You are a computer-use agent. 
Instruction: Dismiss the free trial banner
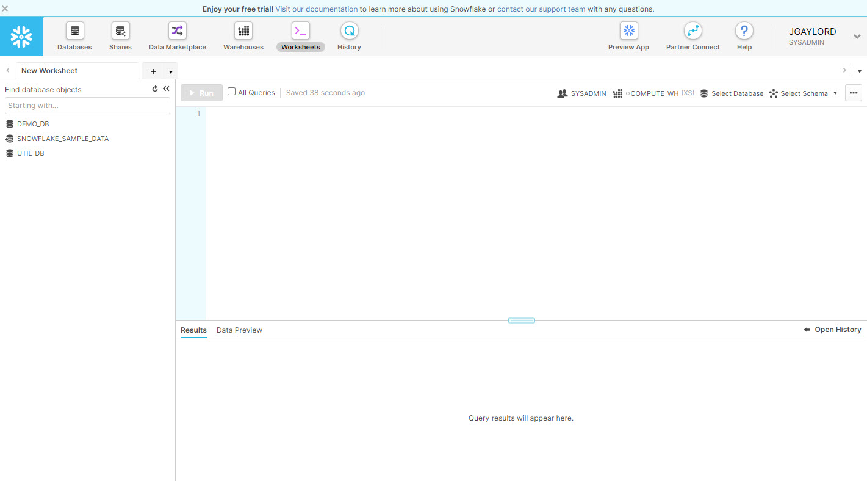[x=5, y=9]
